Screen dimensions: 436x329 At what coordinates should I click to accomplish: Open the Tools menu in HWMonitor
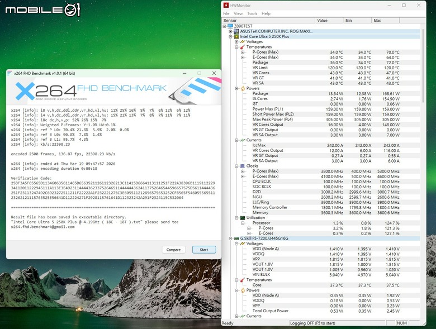pyautogui.click(x=252, y=13)
